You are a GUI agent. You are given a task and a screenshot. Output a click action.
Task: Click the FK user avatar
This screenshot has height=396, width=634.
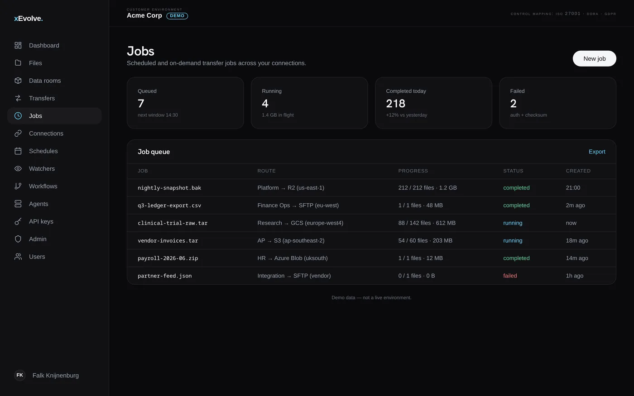(20, 375)
